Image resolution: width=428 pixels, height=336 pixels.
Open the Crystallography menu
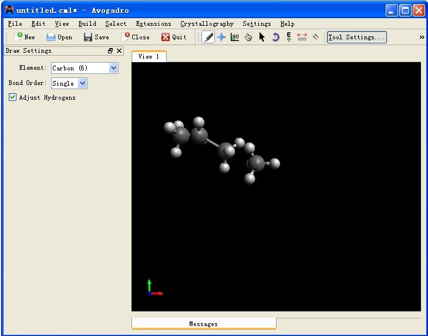(207, 23)
